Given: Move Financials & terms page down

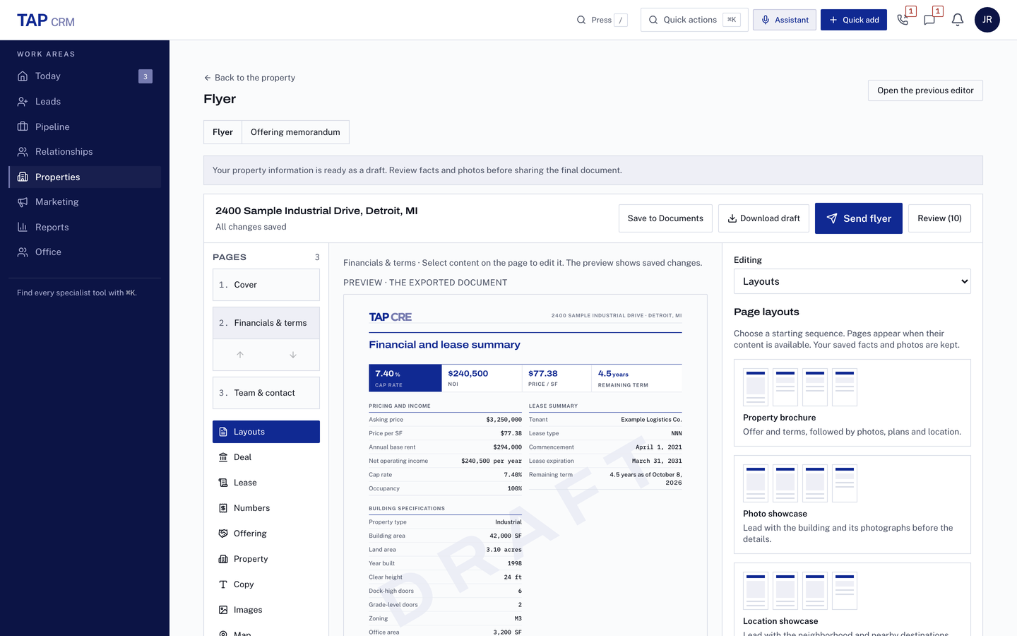Looking at the screenshot, I should click(x=292, y=355).
